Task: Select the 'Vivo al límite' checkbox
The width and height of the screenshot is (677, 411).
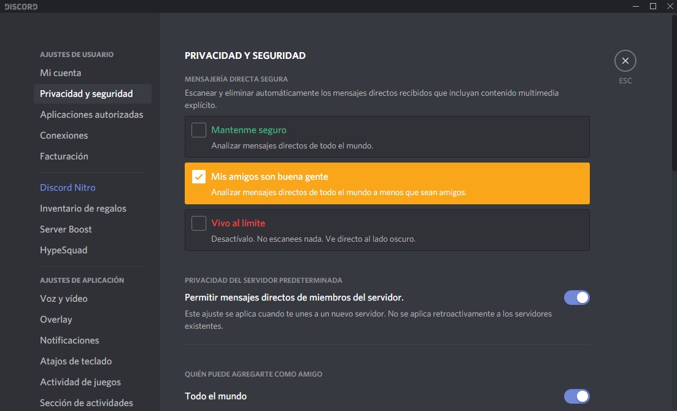Action: tap(198, 223)
